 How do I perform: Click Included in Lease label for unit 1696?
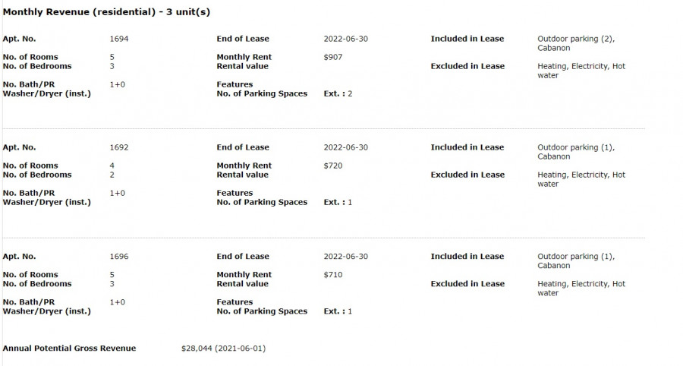(x=467, y=256)
